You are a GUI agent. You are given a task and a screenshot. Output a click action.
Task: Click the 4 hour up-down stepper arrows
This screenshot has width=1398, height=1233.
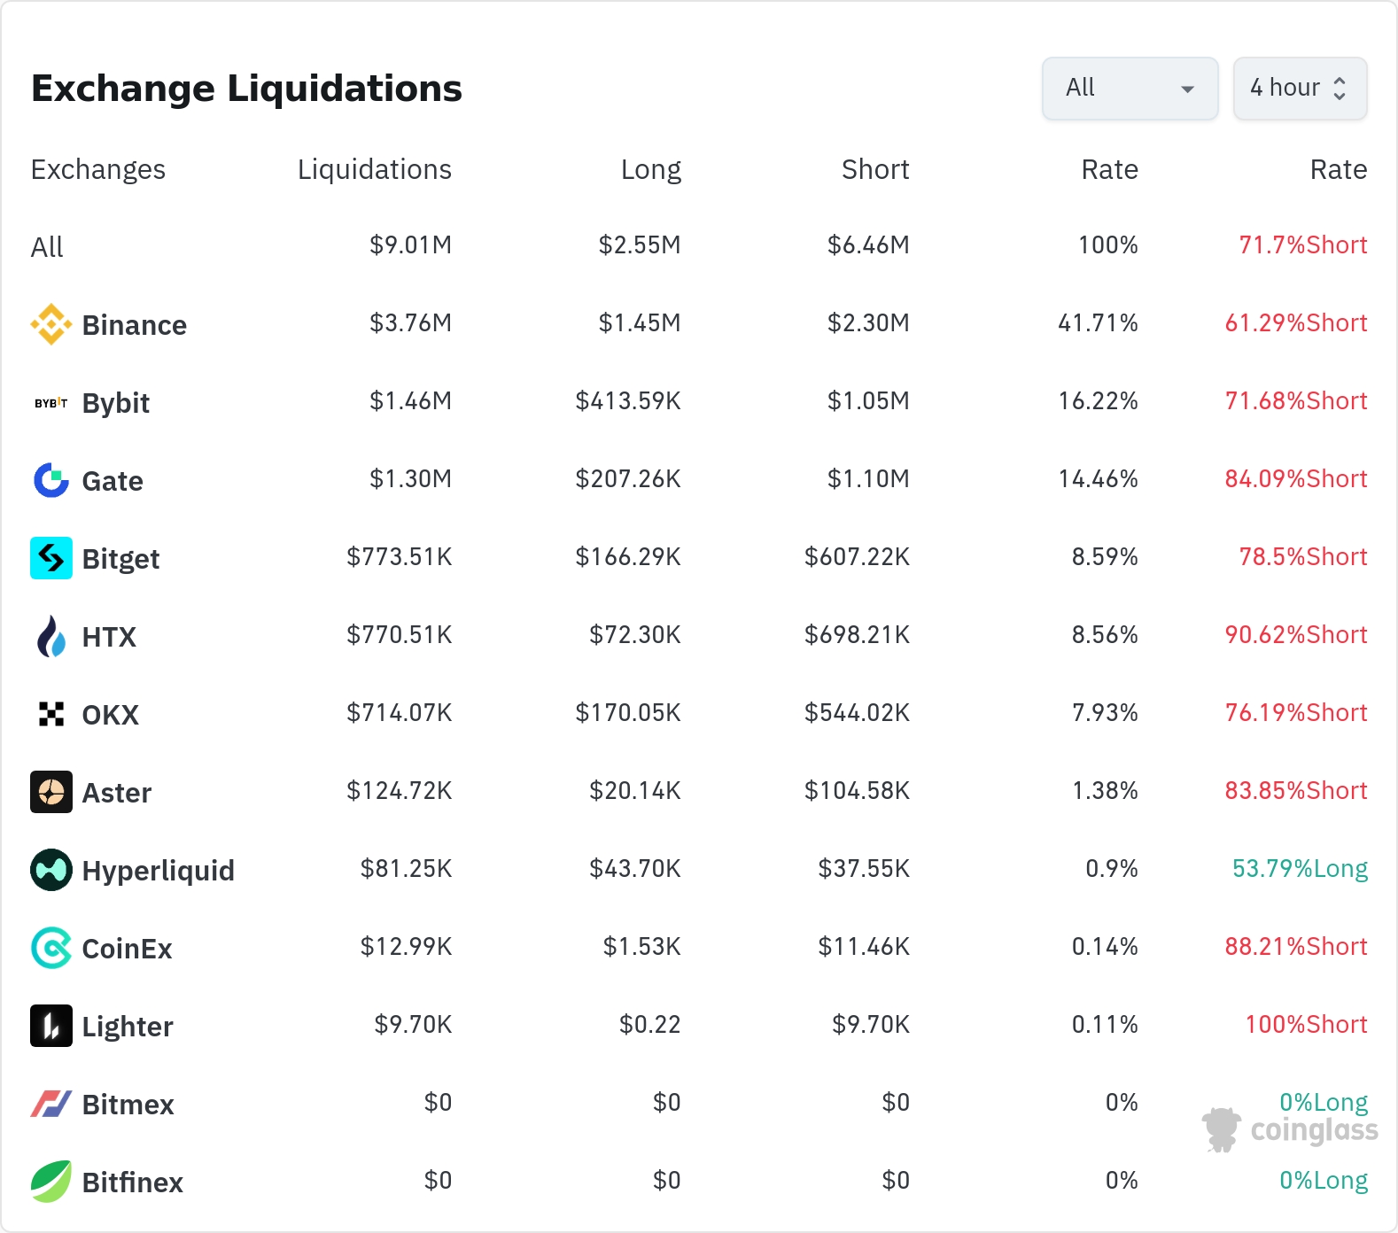tap(1340, 89)
